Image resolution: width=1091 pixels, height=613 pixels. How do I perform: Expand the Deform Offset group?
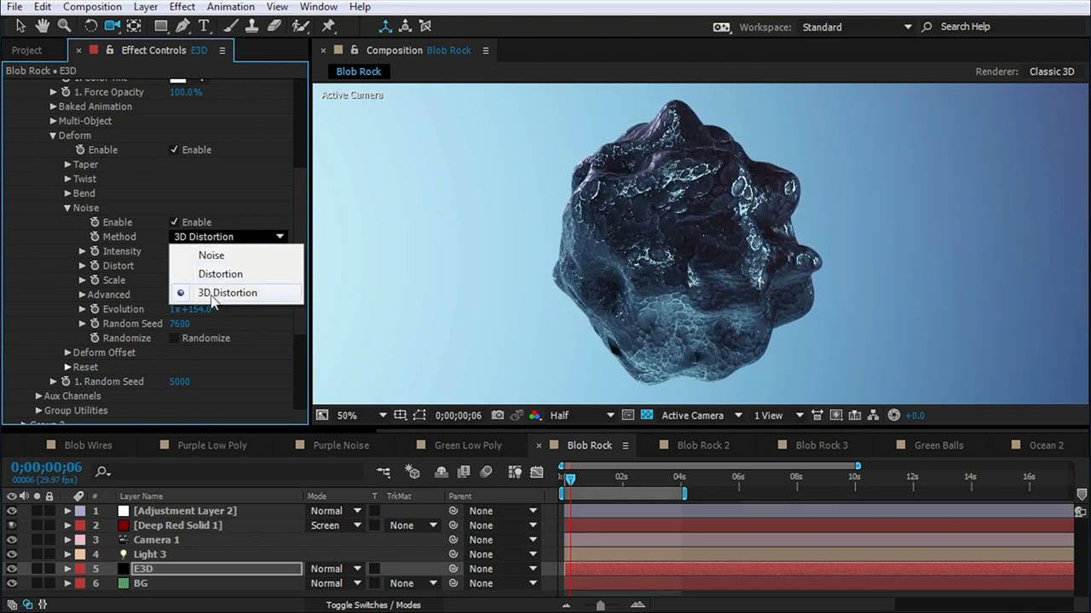(x=68, y=352)
